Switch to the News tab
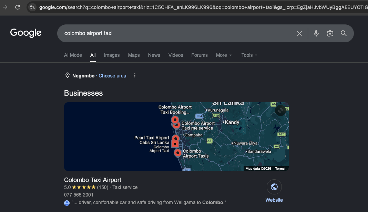 click(154, 55)
